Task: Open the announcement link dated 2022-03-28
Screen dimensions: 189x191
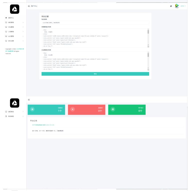Action: pyautogui.click(x=43, y=125)
